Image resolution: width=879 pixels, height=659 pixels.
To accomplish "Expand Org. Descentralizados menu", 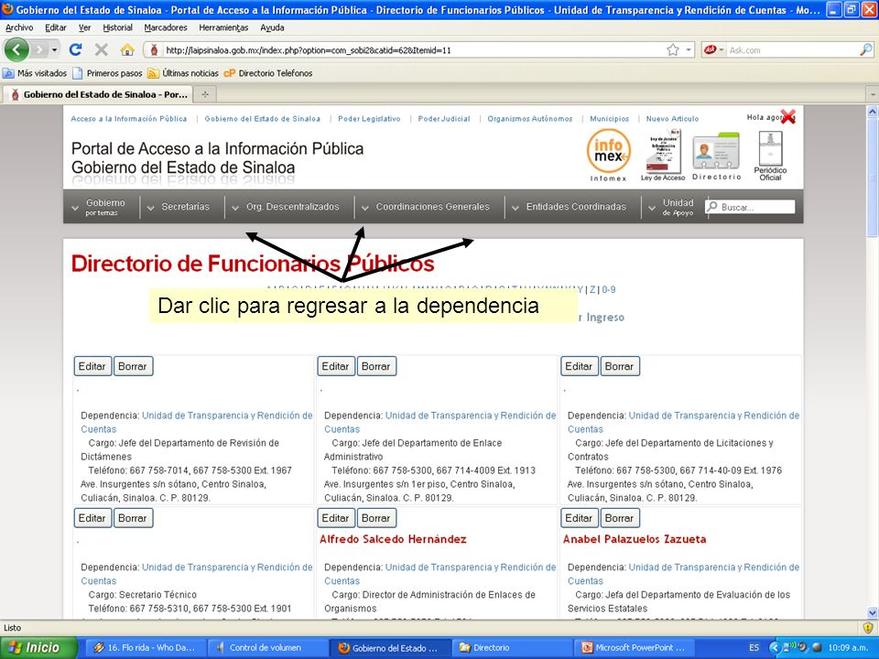I will [286, 207].
